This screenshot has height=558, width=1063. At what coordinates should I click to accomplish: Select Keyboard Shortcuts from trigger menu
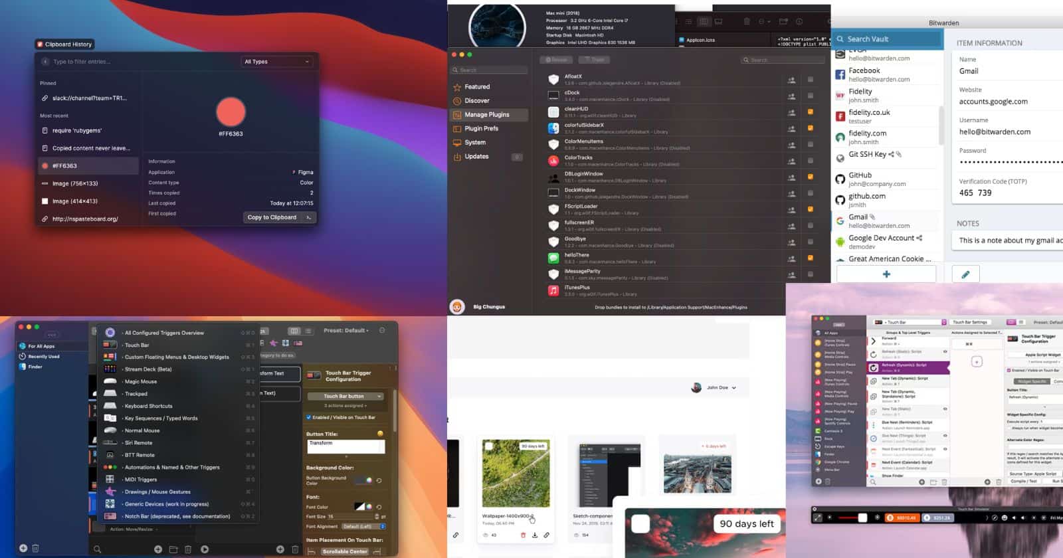pos(148,406)
